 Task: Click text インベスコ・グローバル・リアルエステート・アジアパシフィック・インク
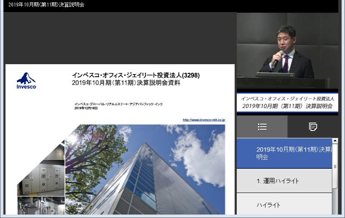pos(118,104)
